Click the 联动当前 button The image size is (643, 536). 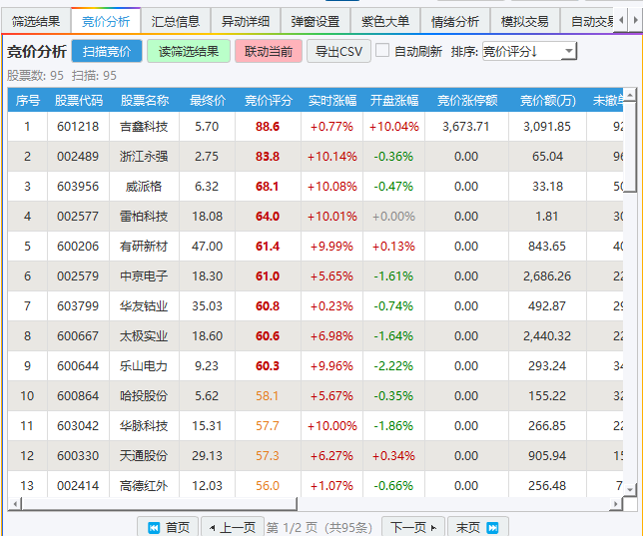(x=269, y=51)
